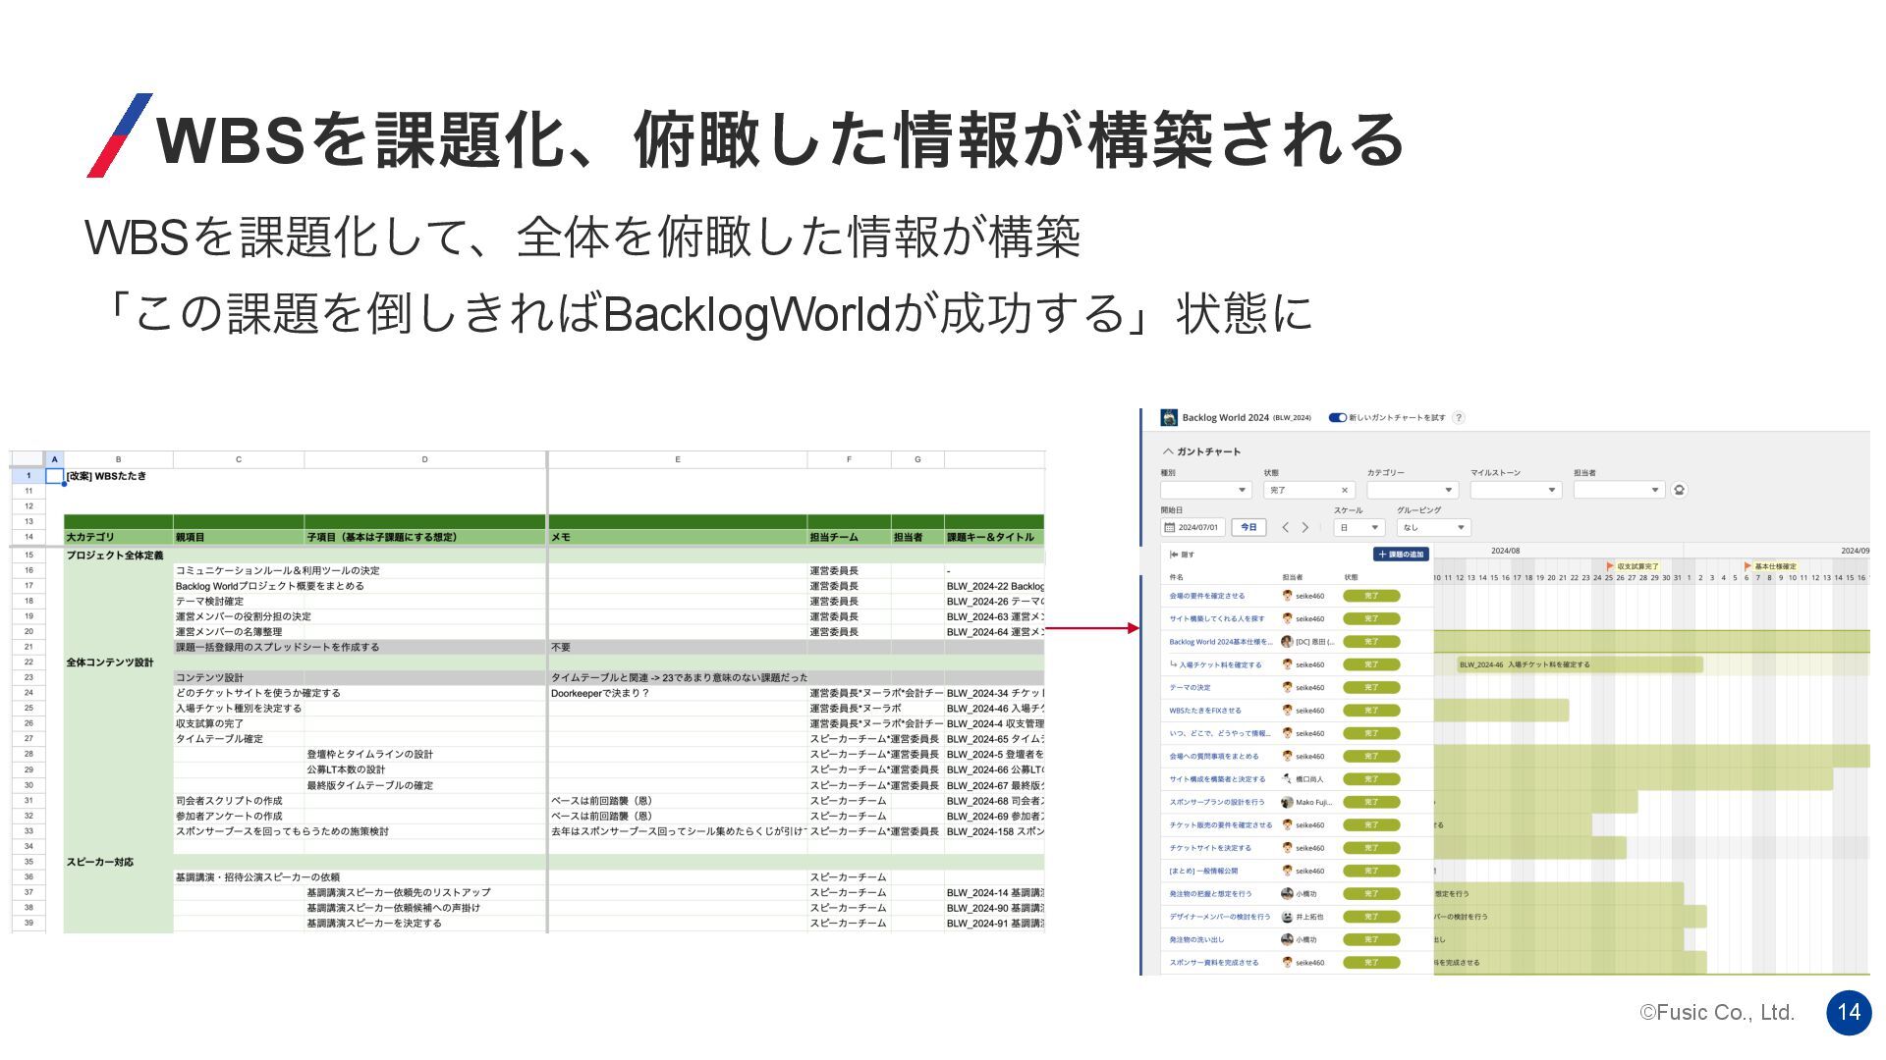Open issue 発注物の洗い出し

1196,939
